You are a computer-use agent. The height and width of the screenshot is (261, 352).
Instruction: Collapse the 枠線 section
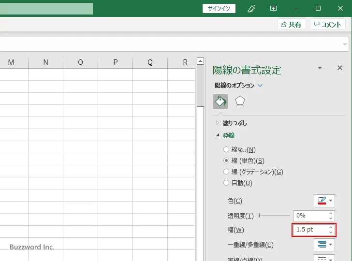[x=218, y=135]
